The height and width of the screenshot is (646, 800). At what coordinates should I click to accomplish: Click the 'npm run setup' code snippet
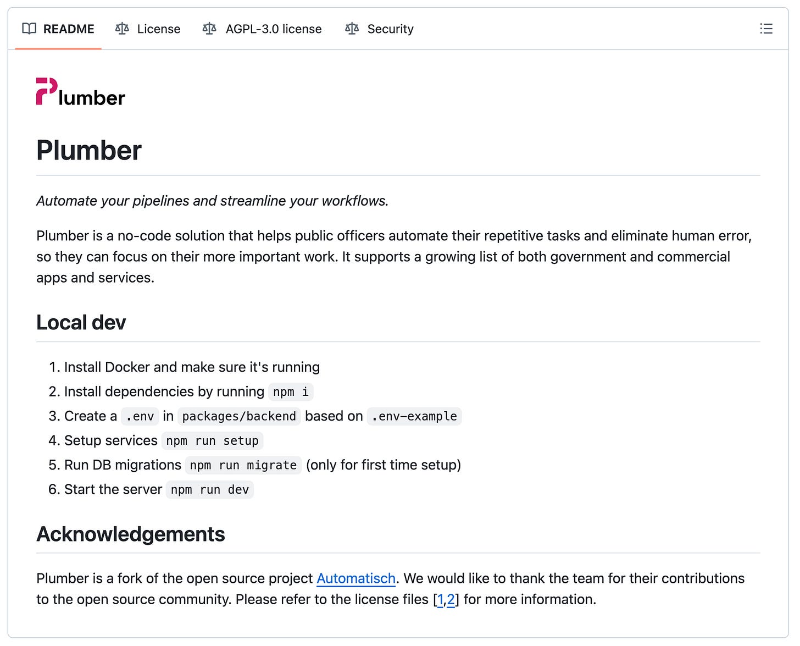[x=212, y=441]
